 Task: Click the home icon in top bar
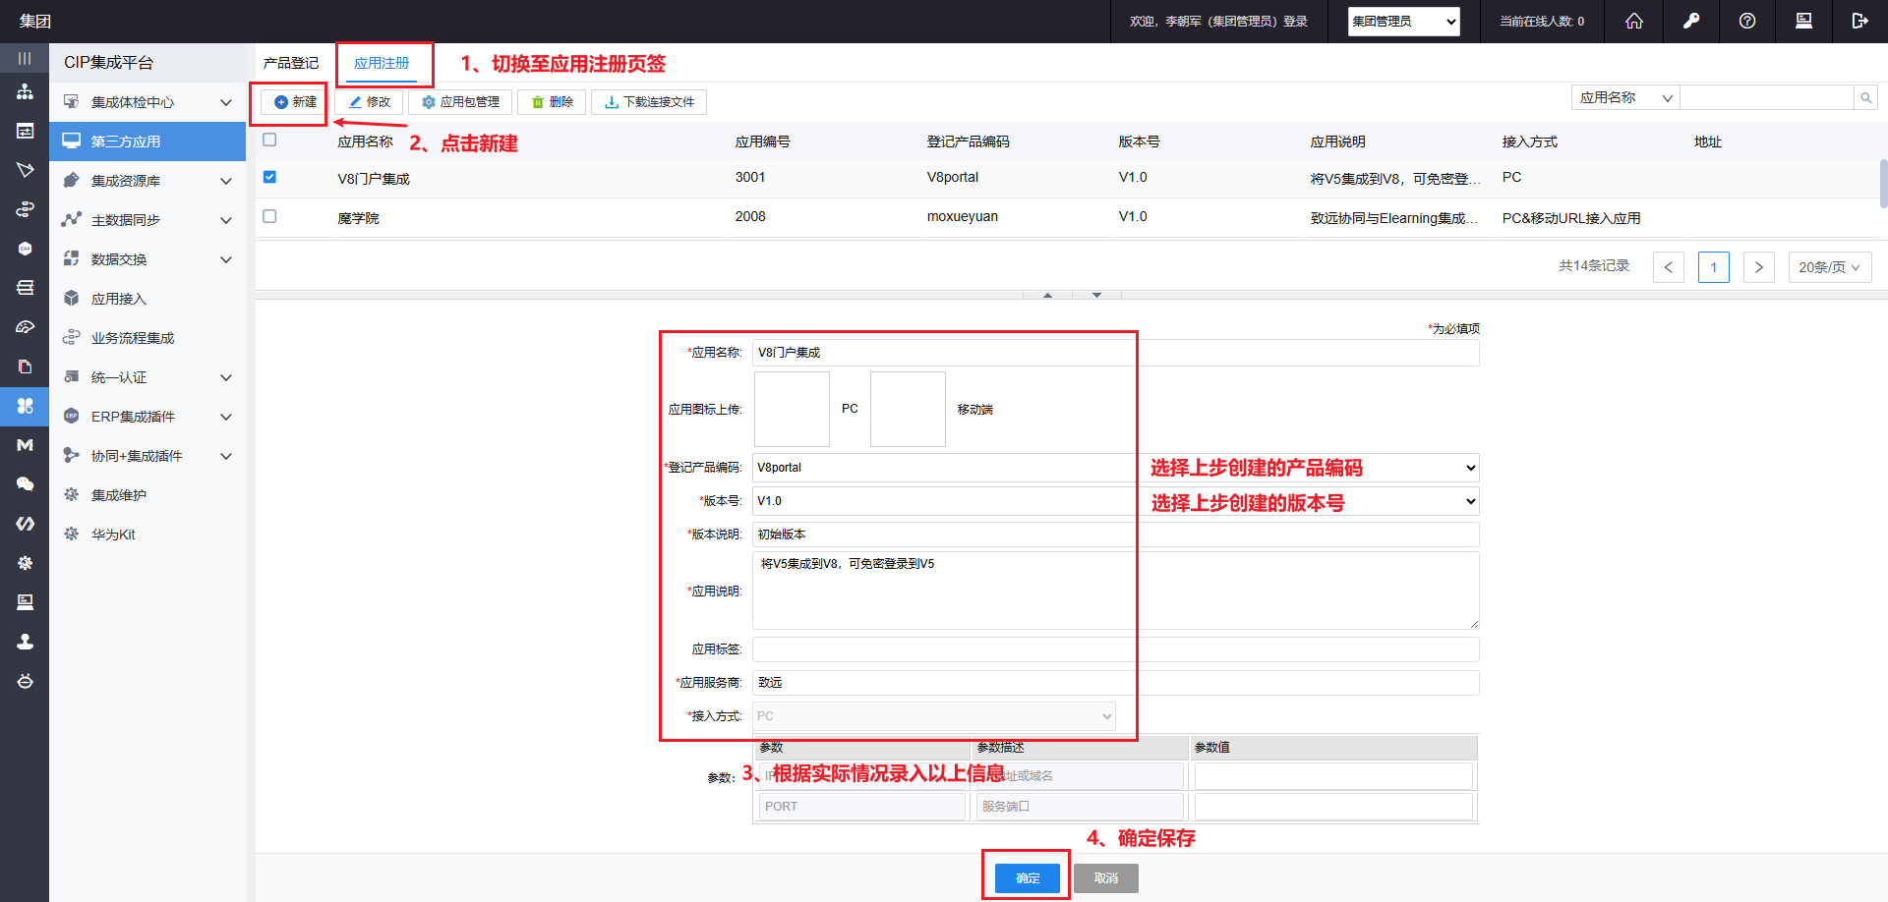(x=1633, y=21)
